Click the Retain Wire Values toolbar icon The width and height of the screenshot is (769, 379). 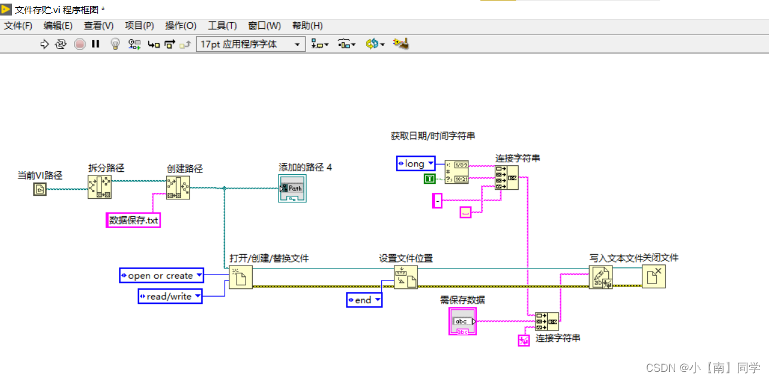click(x=134, y=44)
